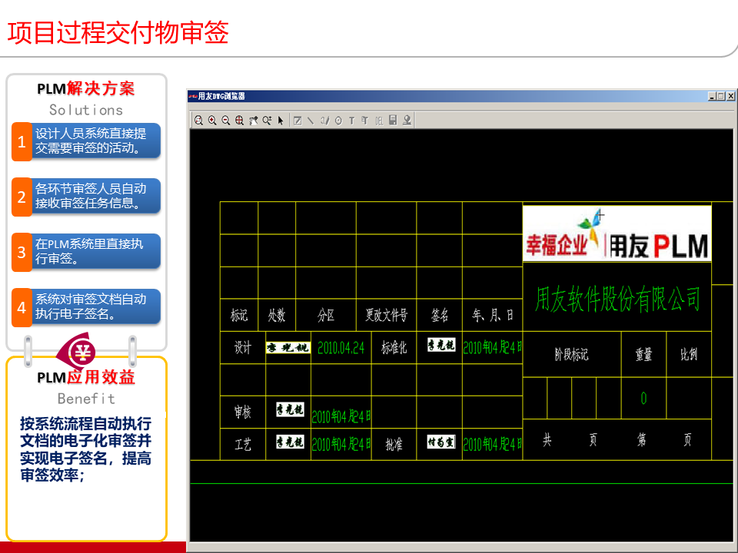Click the 项目过程交付物审签 slide title
This screenshot has width=738, height=553.
tap(118, 32)
